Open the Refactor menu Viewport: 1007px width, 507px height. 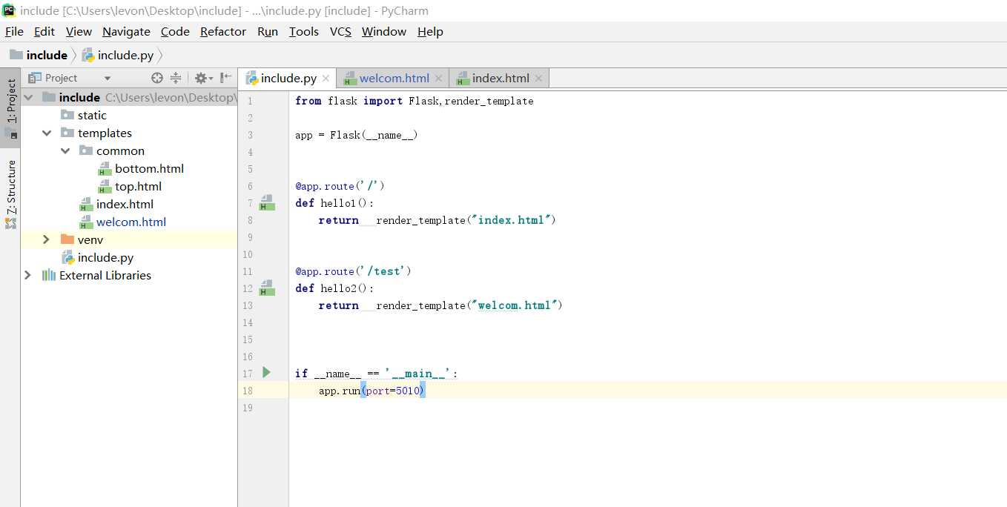pos(223,31)
